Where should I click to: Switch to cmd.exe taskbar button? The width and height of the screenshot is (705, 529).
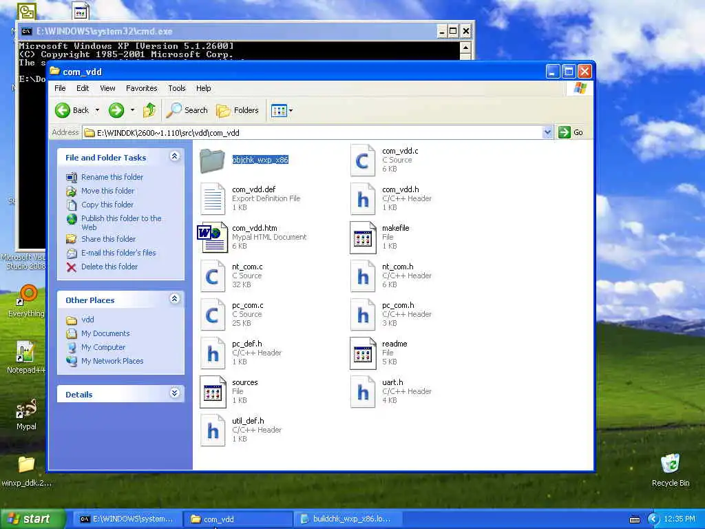[x=126, y=519]
